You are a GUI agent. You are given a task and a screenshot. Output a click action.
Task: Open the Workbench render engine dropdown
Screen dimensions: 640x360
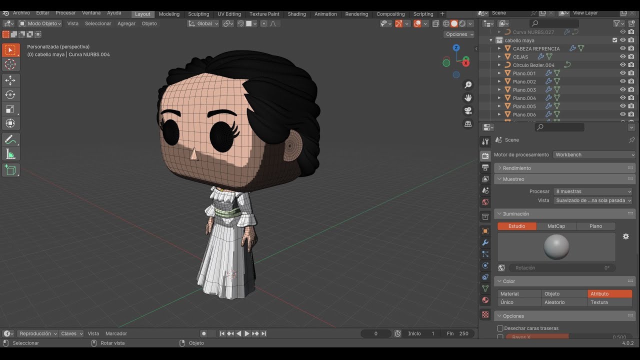pos(594,155)
